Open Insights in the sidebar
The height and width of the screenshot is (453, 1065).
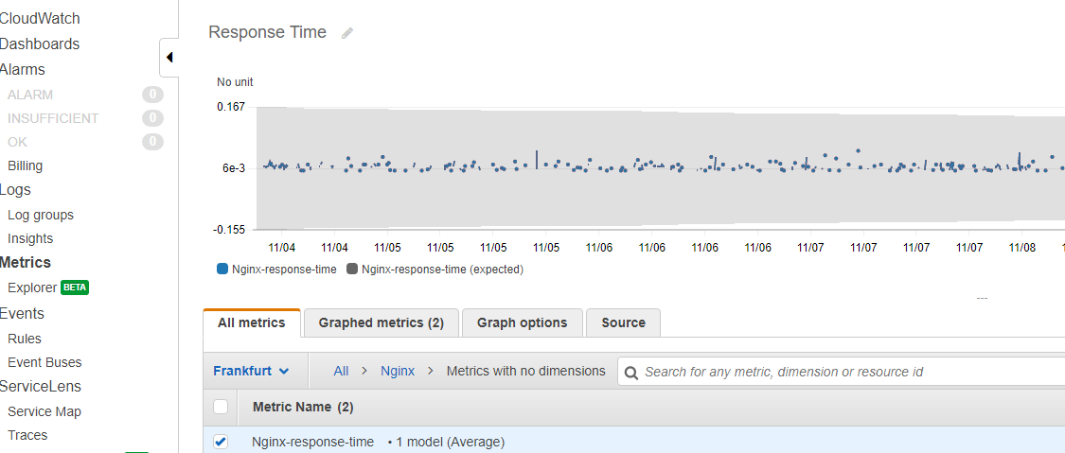30,238
